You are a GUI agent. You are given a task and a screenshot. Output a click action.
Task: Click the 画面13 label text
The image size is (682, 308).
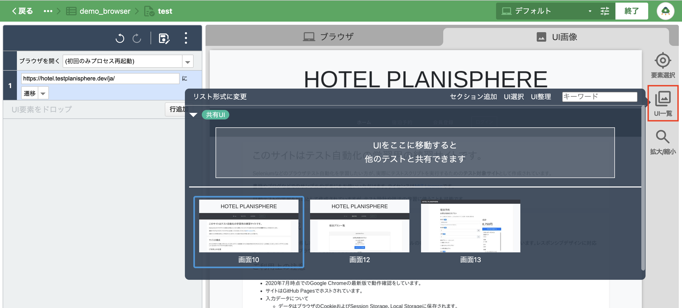point(470,260)
